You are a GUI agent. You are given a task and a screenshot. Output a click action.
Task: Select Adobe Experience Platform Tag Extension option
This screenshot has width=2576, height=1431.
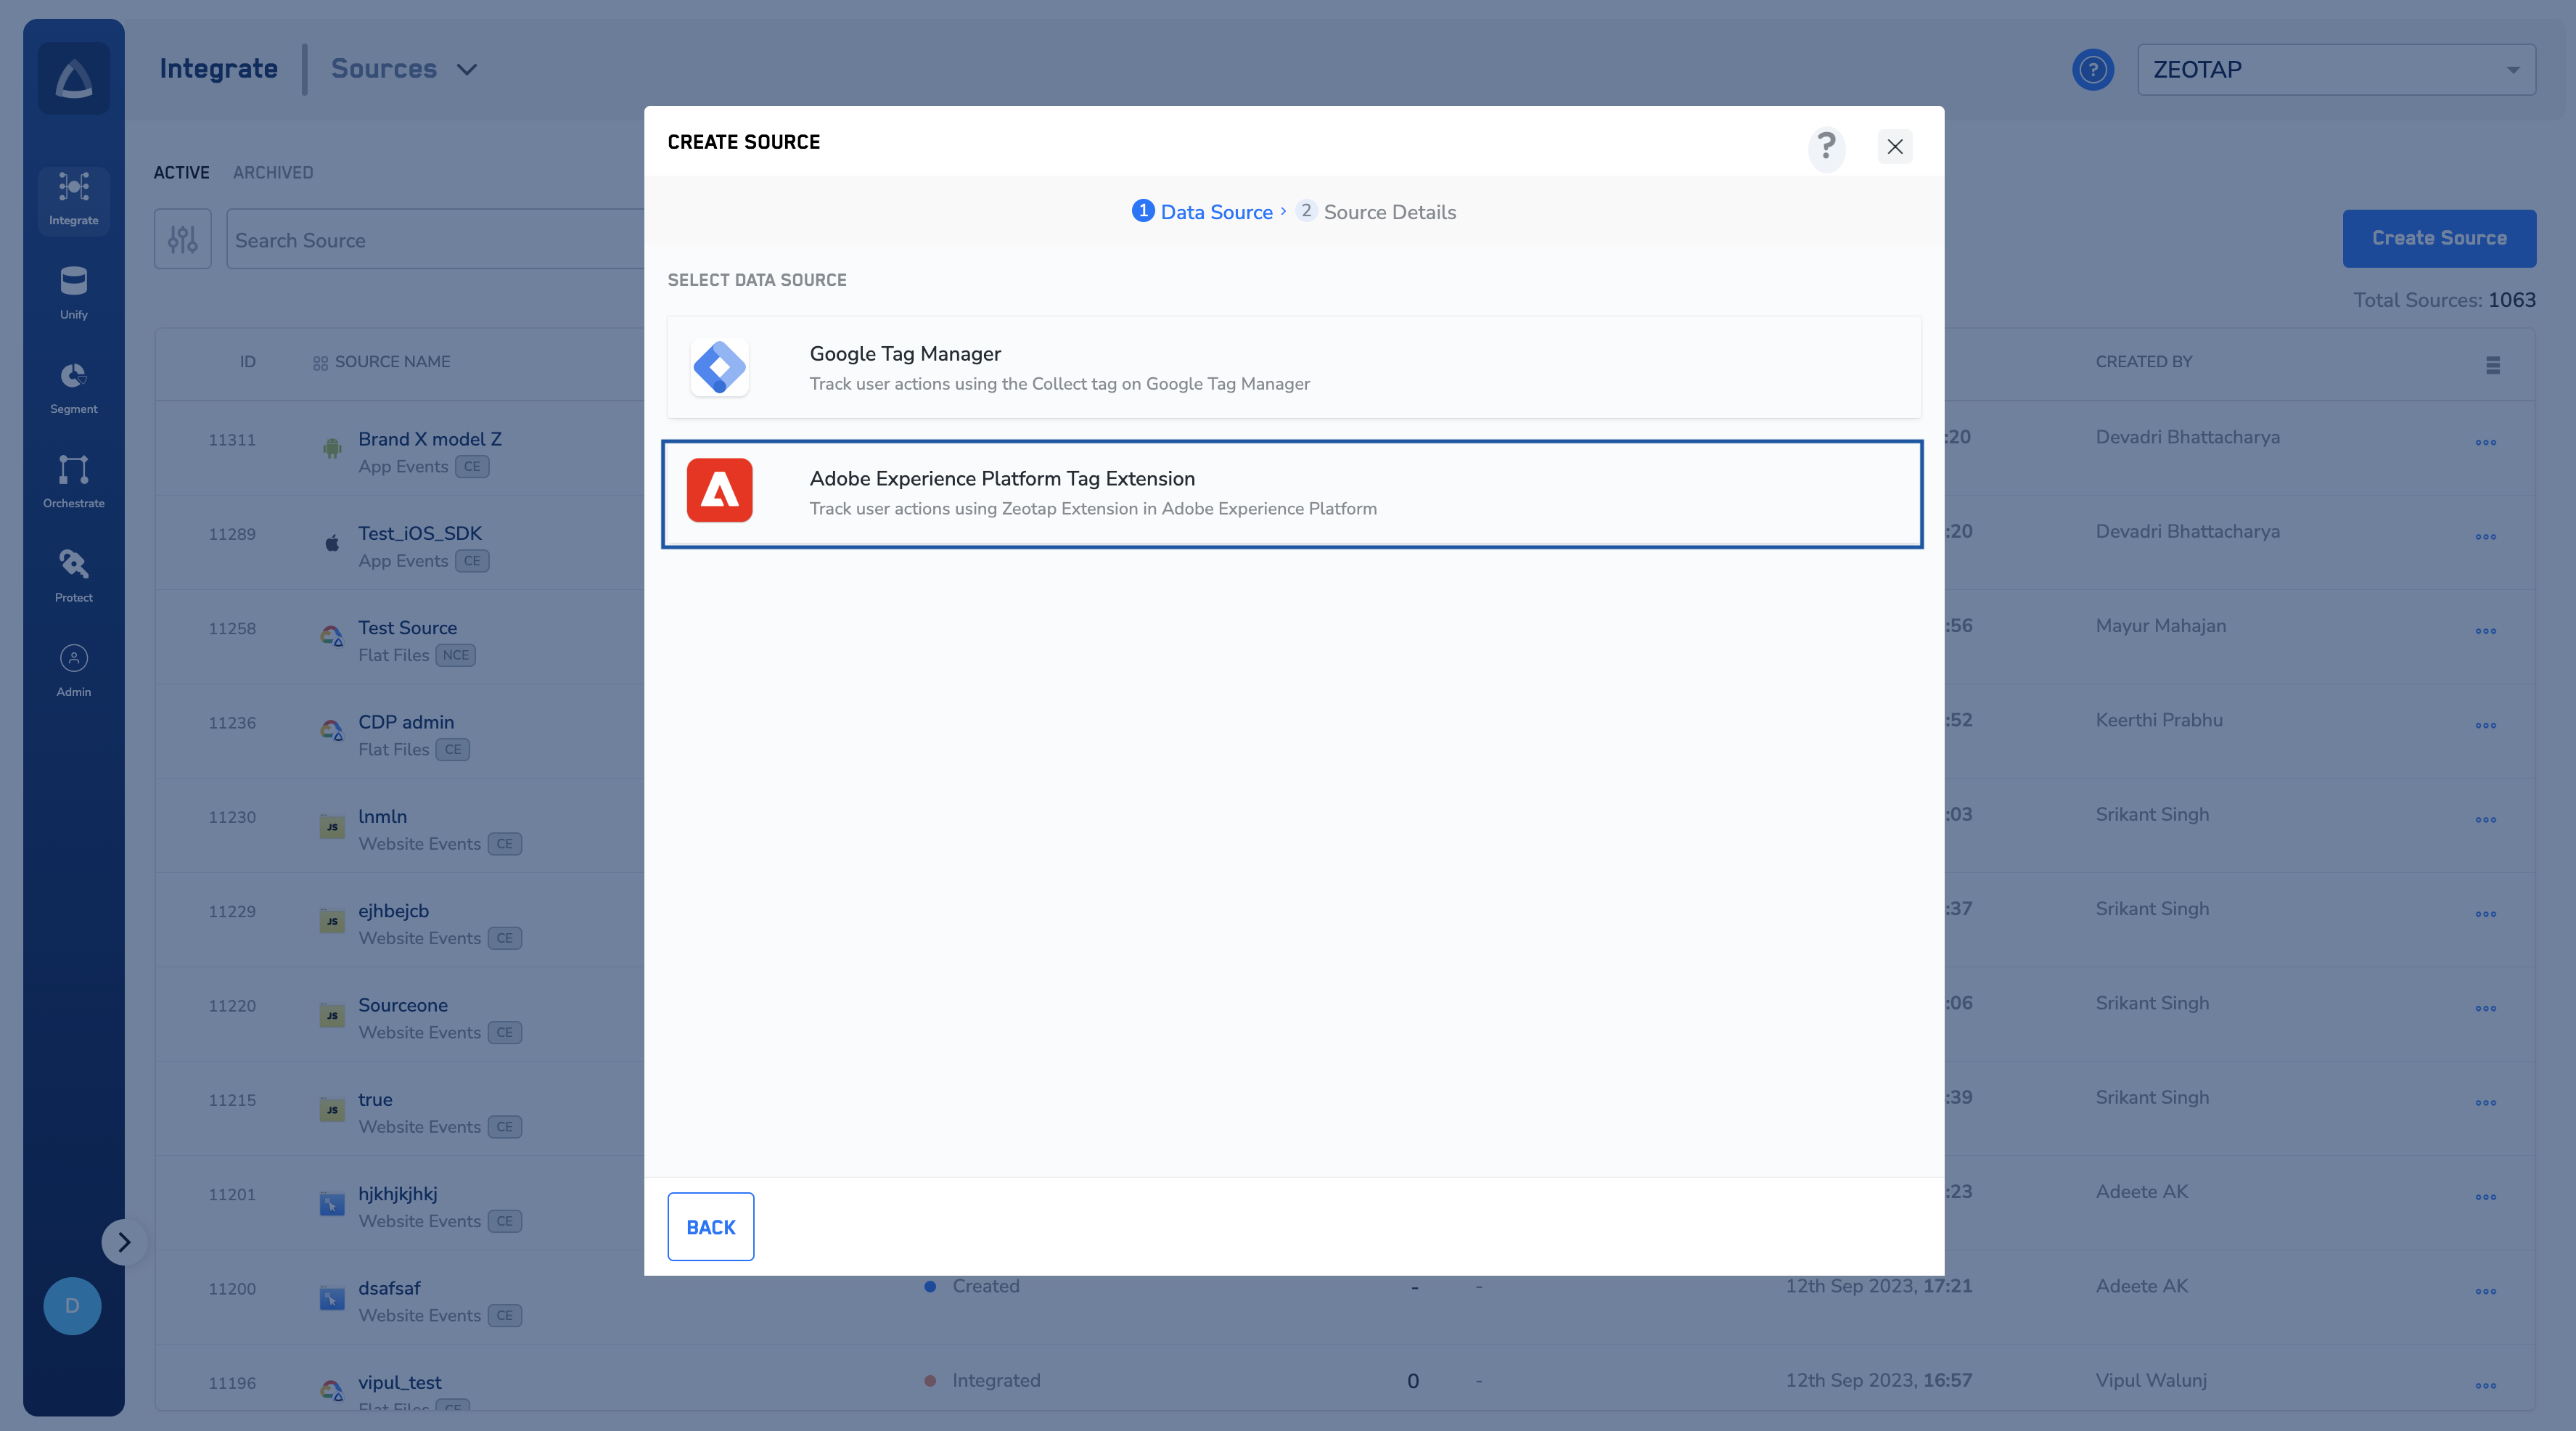tap(1292, 493)
